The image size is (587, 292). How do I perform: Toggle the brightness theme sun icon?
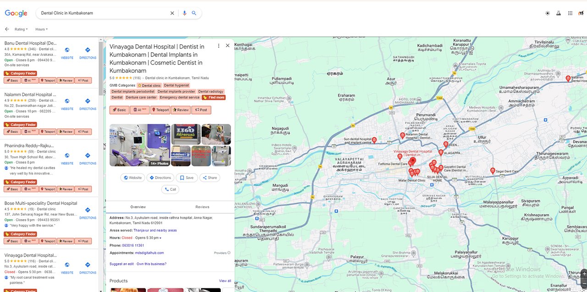[548, 13]
